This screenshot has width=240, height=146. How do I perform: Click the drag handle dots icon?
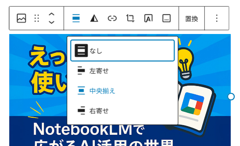(x=37, y=18)
